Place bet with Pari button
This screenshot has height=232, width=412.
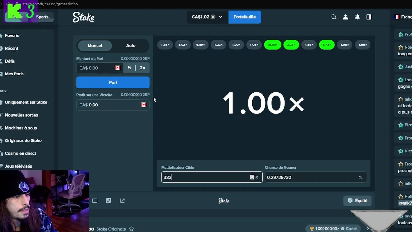pyautogui.click(x=113, y=82)
